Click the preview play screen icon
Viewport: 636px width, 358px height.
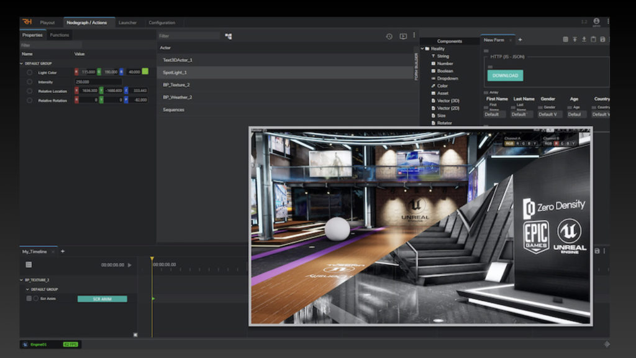pos(403,36)
